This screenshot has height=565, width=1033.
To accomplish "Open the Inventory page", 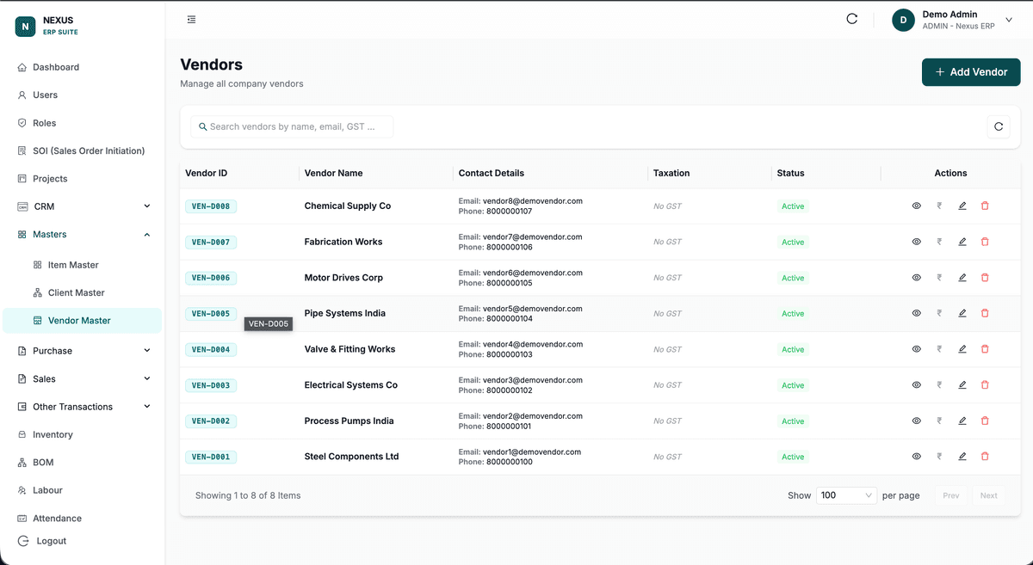I will click(83, 434).
